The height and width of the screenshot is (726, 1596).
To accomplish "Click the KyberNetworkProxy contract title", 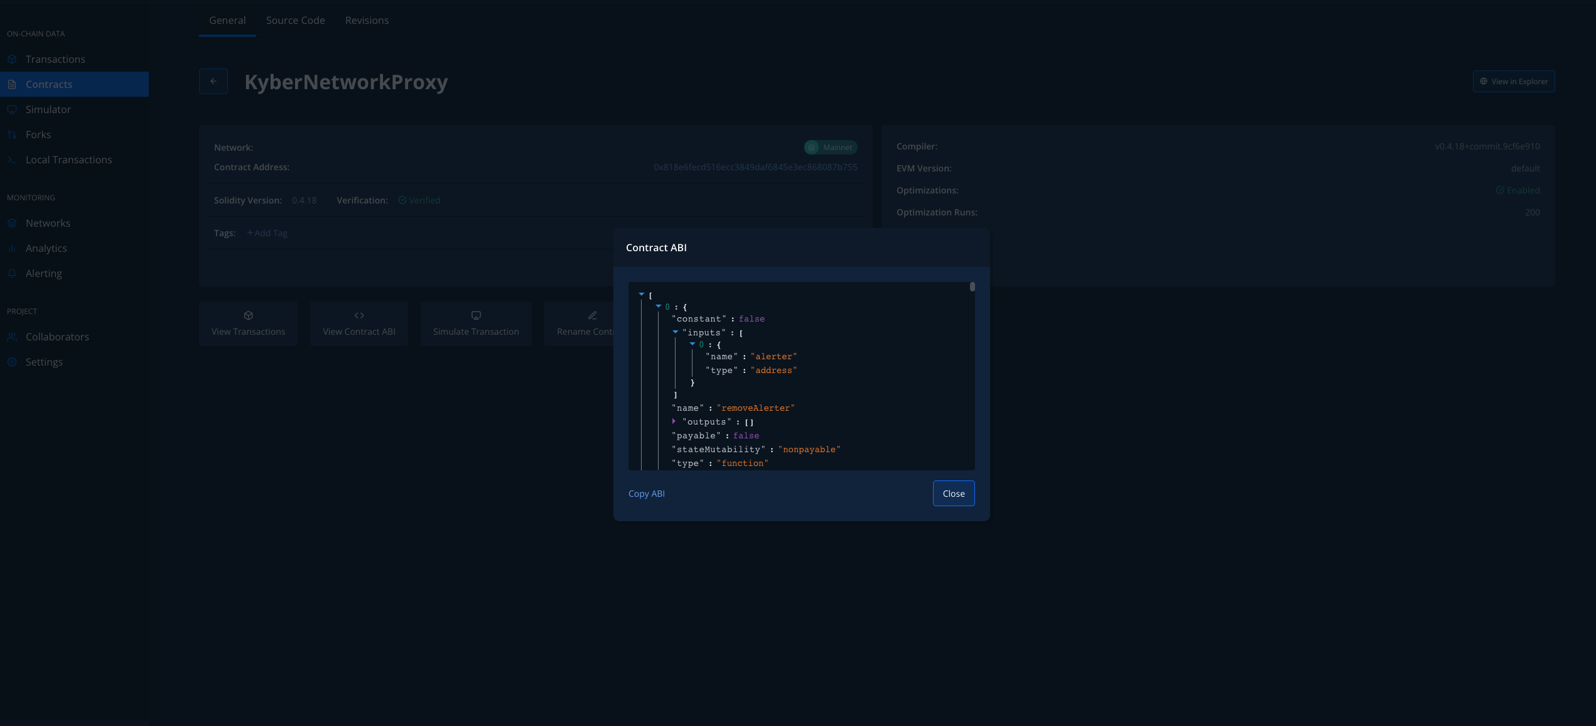I will 346,82.
